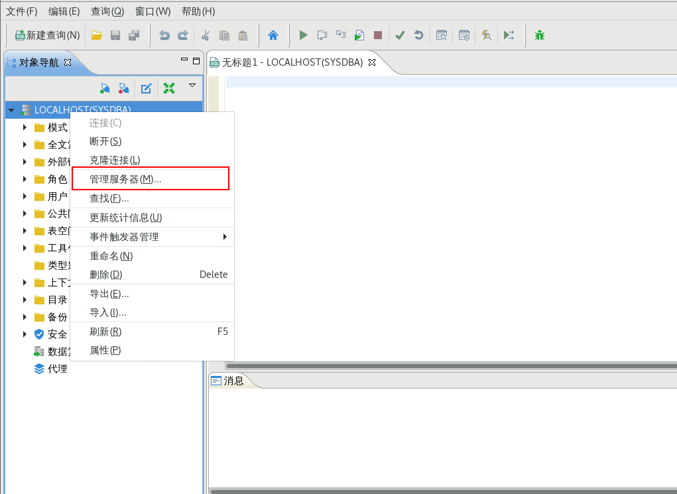Commit with the green checkmark icon
The width and height of the screenshot is (677, 494).
(x=400, y=35)
